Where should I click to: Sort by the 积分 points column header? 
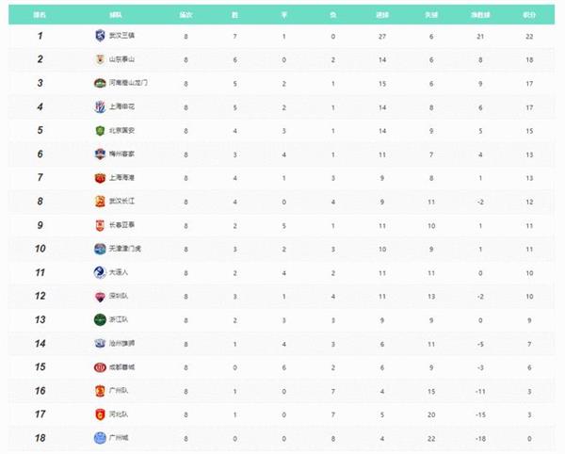pos(529,15)
